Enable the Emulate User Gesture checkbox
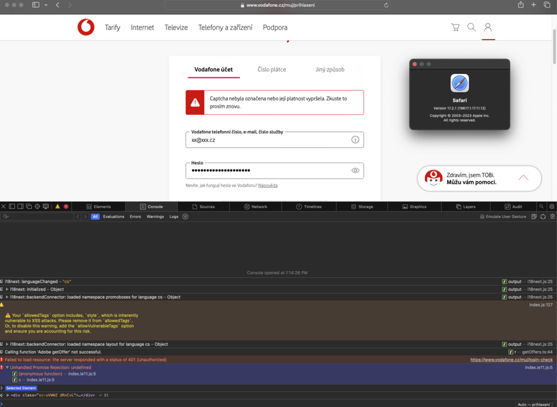Screen dimensions: 557x407 482,217
